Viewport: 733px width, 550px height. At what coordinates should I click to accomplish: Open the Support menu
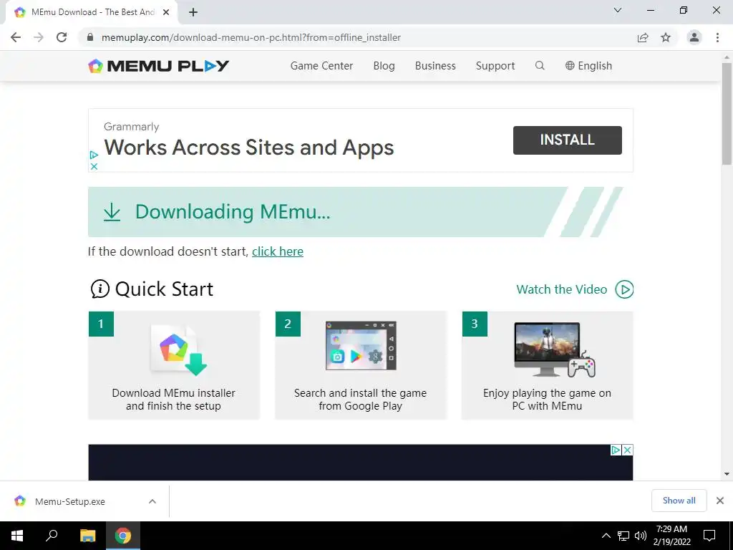tap(495, 65)
